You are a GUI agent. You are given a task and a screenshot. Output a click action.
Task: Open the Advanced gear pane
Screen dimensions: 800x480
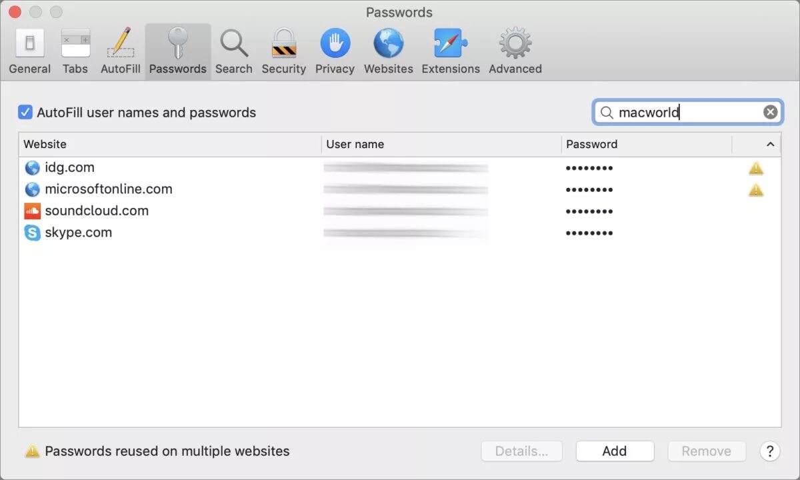(515, 52)
